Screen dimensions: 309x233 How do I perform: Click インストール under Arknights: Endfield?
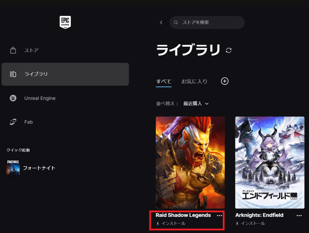pyautogui.click(x=253, y=223)
